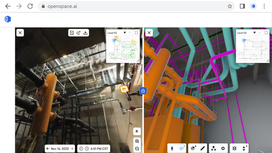Go to the previous capture date
Viewport: 272px width, 153px height.
[x=48, y=149]
